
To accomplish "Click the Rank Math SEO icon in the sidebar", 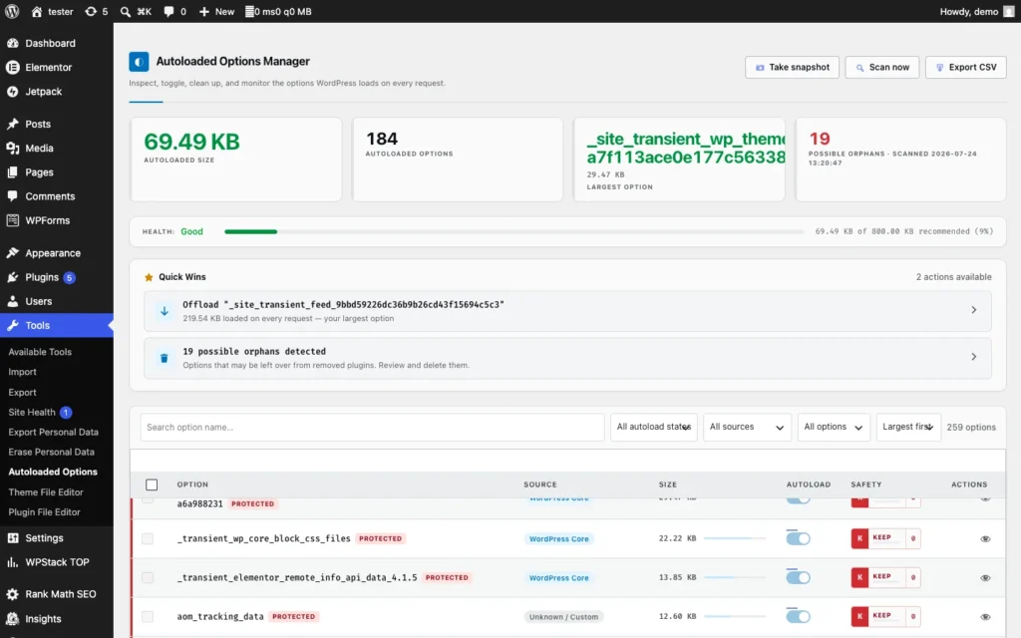I will tap(12, 594).
